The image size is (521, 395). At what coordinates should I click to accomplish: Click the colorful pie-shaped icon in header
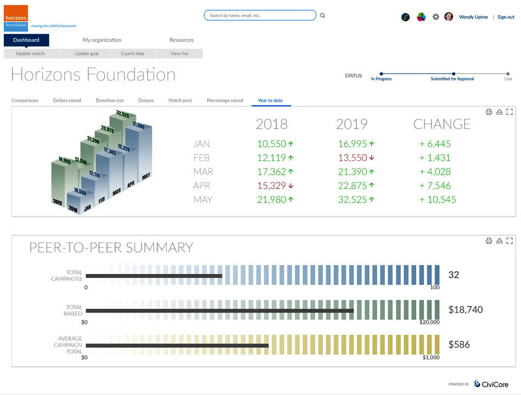coord(421,17)
